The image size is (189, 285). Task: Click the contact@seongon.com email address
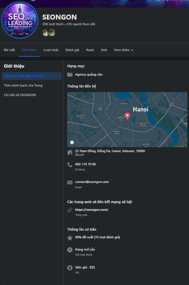92,182
